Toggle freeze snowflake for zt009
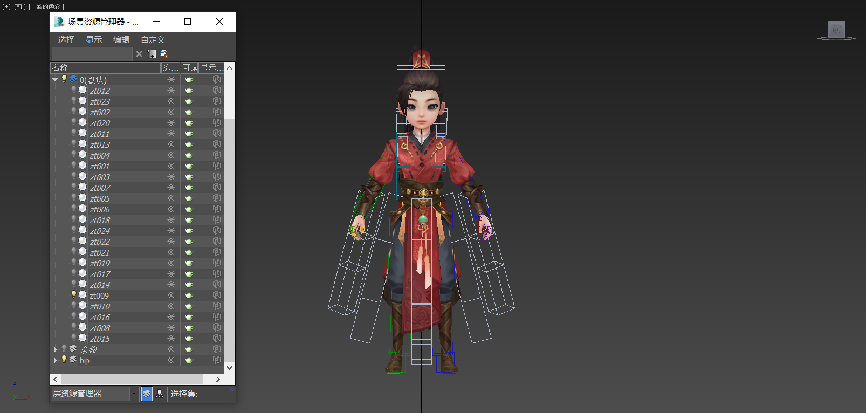 [171, 295]
